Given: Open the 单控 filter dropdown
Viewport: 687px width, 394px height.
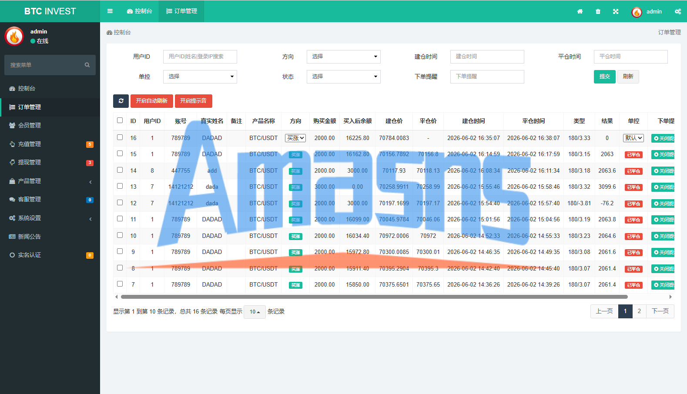Looking at the screenshot, I should pyautogui.click(x=200, y=77).
